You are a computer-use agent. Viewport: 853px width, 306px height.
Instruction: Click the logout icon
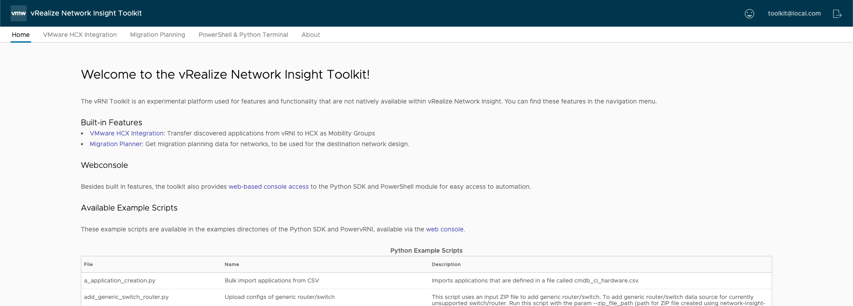point(837,14)
